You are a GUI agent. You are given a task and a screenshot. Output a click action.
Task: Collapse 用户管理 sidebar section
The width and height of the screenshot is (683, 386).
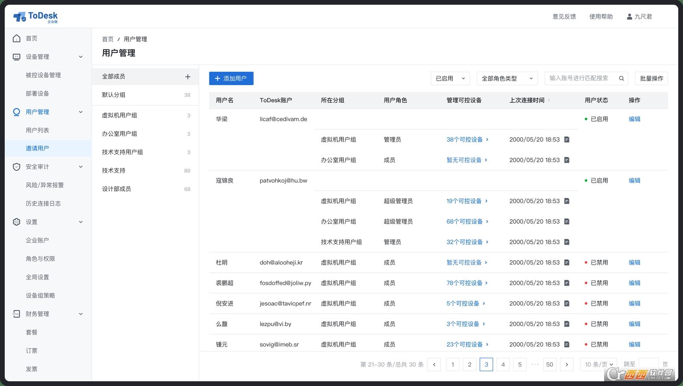[80, 112]
